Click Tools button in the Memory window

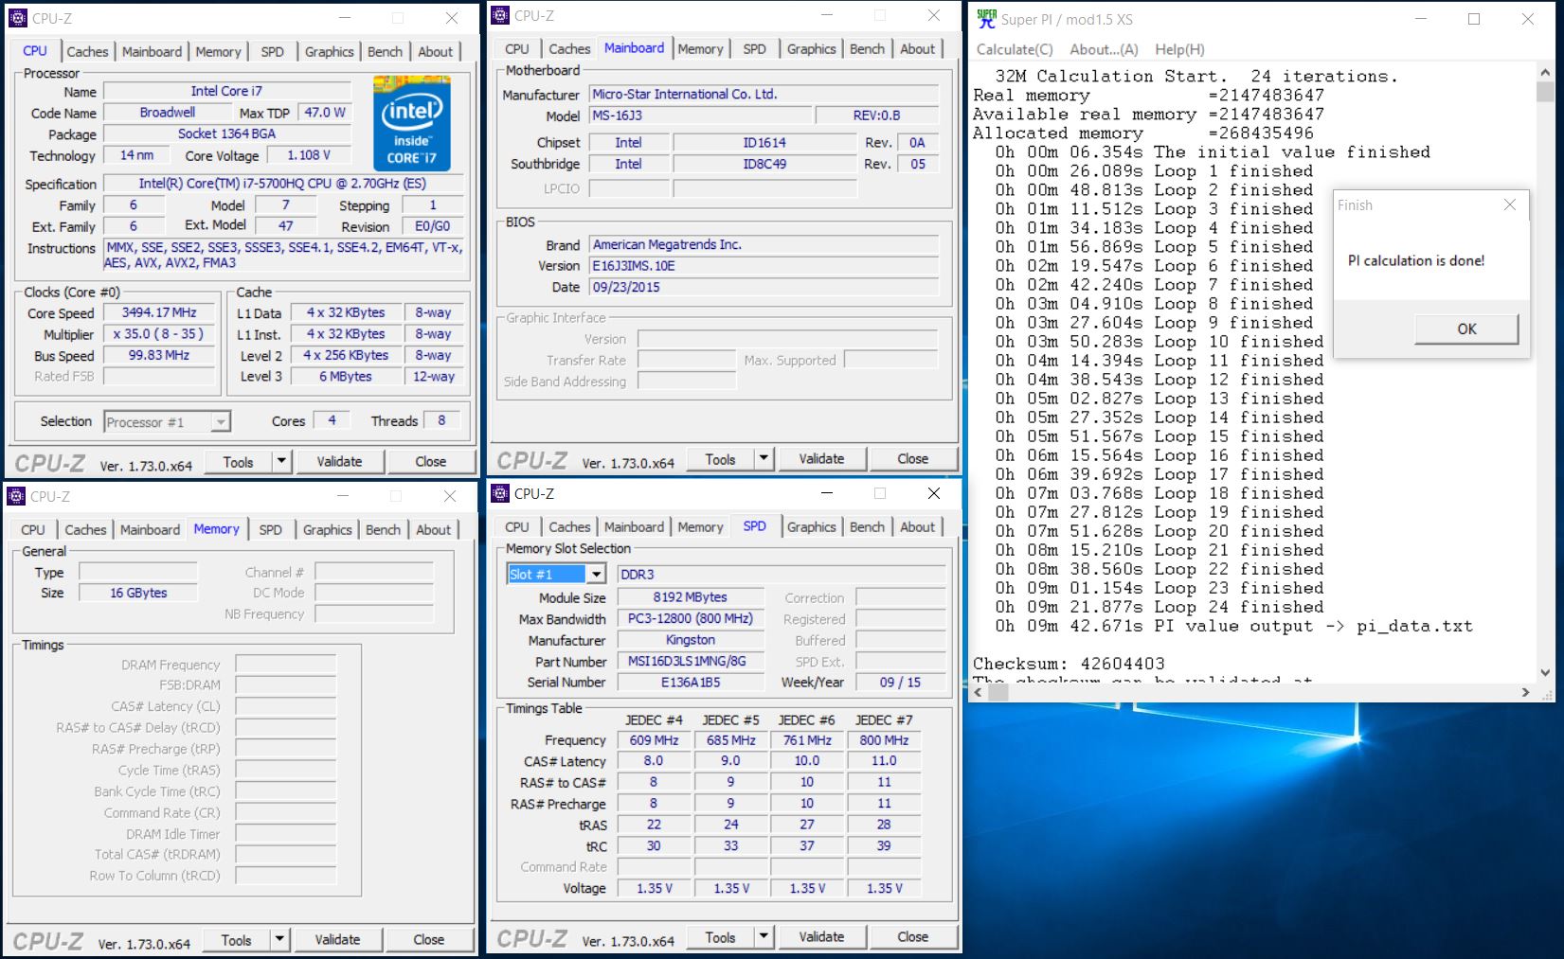[x=236, y=940]
